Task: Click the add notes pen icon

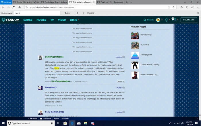Action: click(187, 7)
